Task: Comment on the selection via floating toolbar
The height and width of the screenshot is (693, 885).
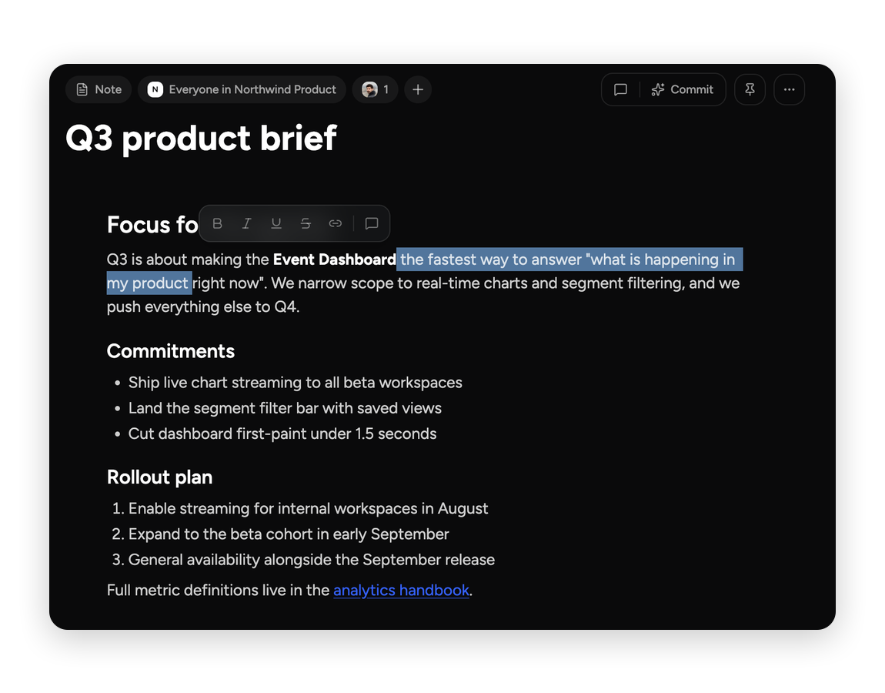Action: pyautogui.click(x=372, y=223)
